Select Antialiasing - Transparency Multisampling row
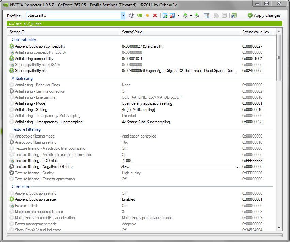 pyautogui.click(x=140, y=116)
